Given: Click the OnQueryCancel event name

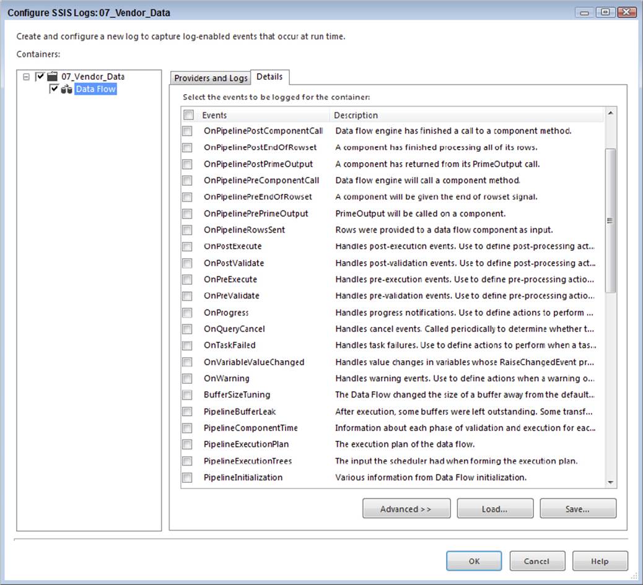Looking at the screenshot, I should pos(234,329).
